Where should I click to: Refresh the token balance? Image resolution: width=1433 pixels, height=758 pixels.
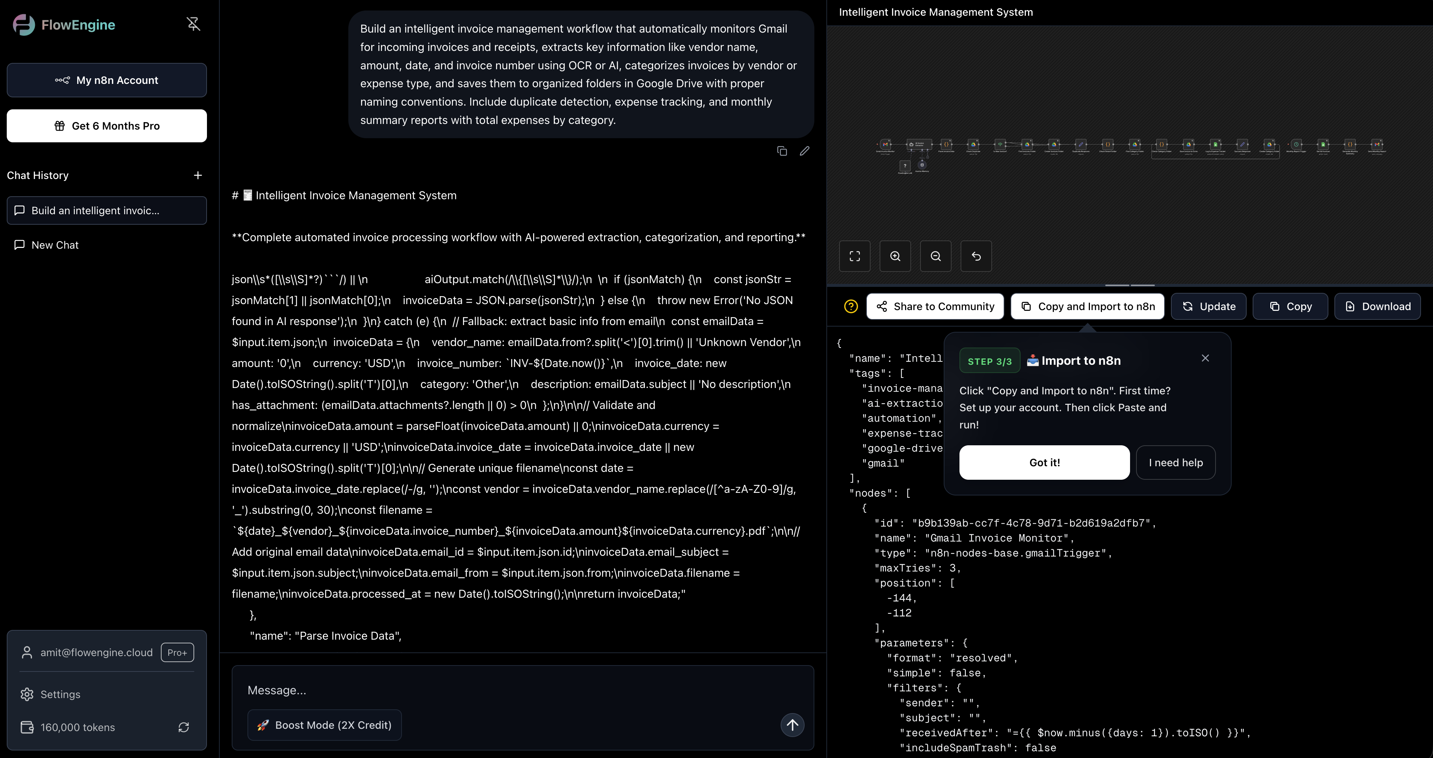pyautogui.click(x=184, y=727)
